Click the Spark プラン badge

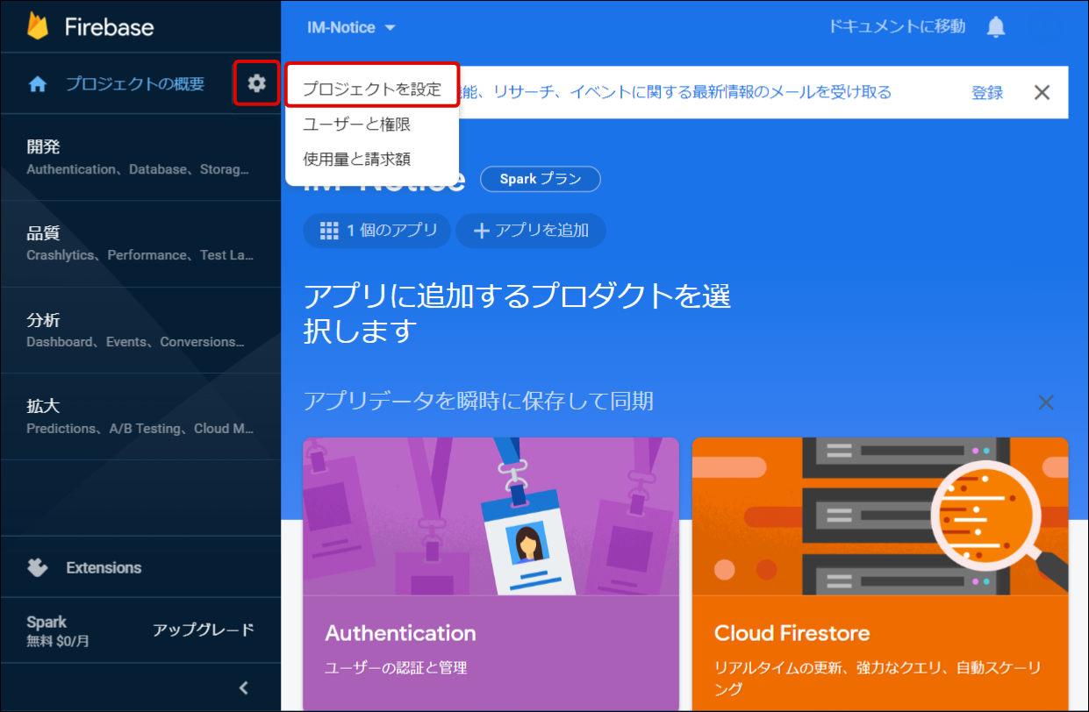coord(541,179)
